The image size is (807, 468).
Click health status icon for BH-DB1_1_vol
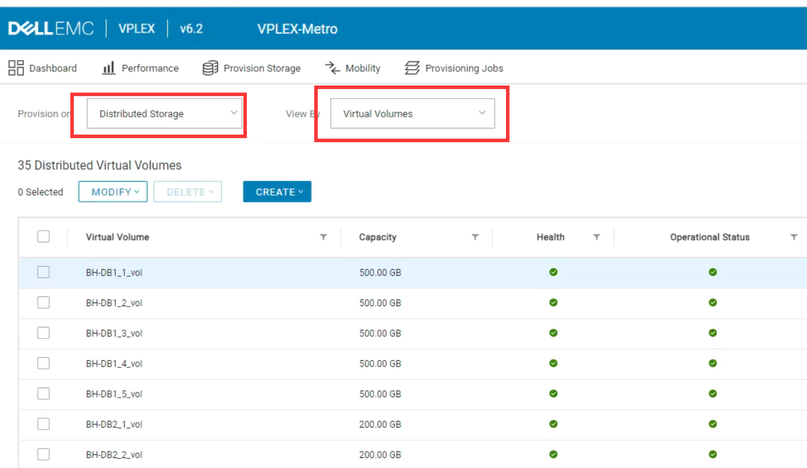point(554,272)
